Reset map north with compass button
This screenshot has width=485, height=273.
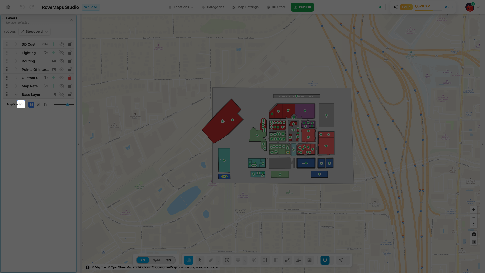(474, 224)
